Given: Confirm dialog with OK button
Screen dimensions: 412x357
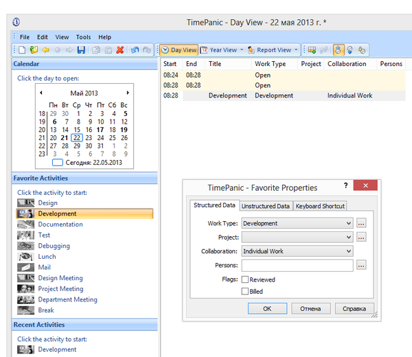Looking at the screenshot, I should coord(267,309).
